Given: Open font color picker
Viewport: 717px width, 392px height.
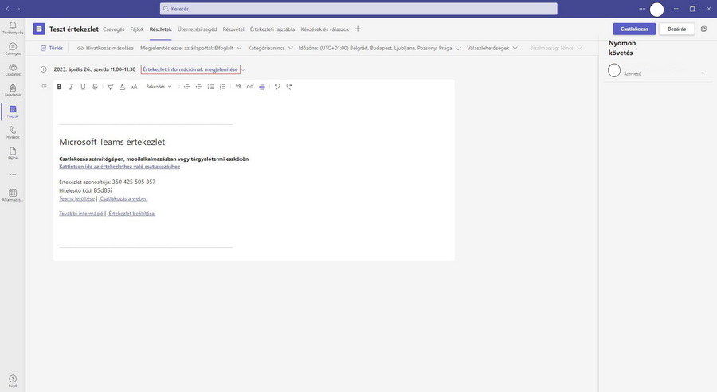Looking at the screenshot, I should [122, 87].
